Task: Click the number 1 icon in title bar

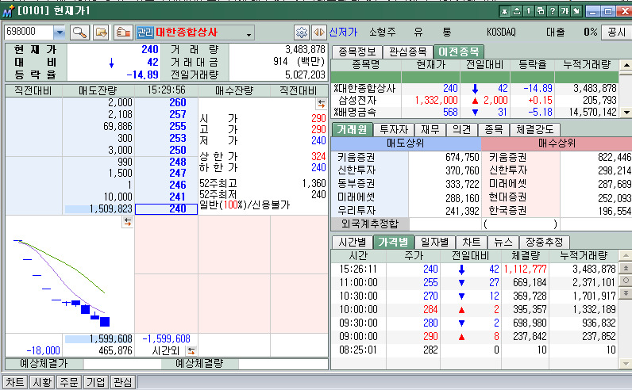Action: (x=529, y=11)
